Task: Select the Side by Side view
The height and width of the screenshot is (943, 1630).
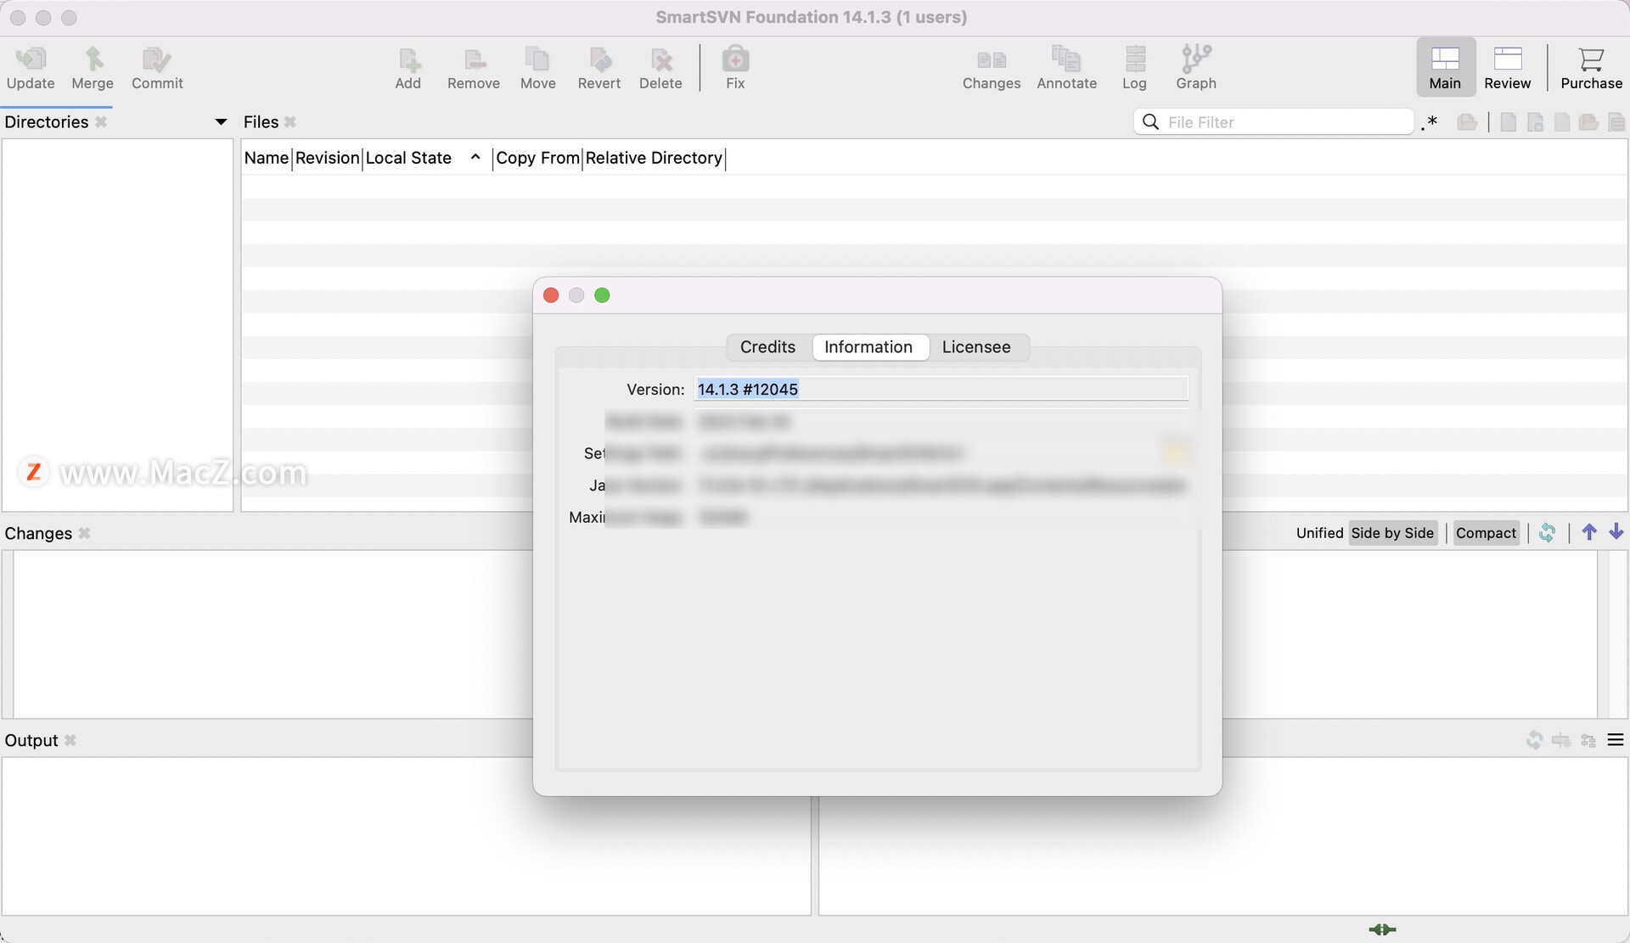Action: 1392,532
